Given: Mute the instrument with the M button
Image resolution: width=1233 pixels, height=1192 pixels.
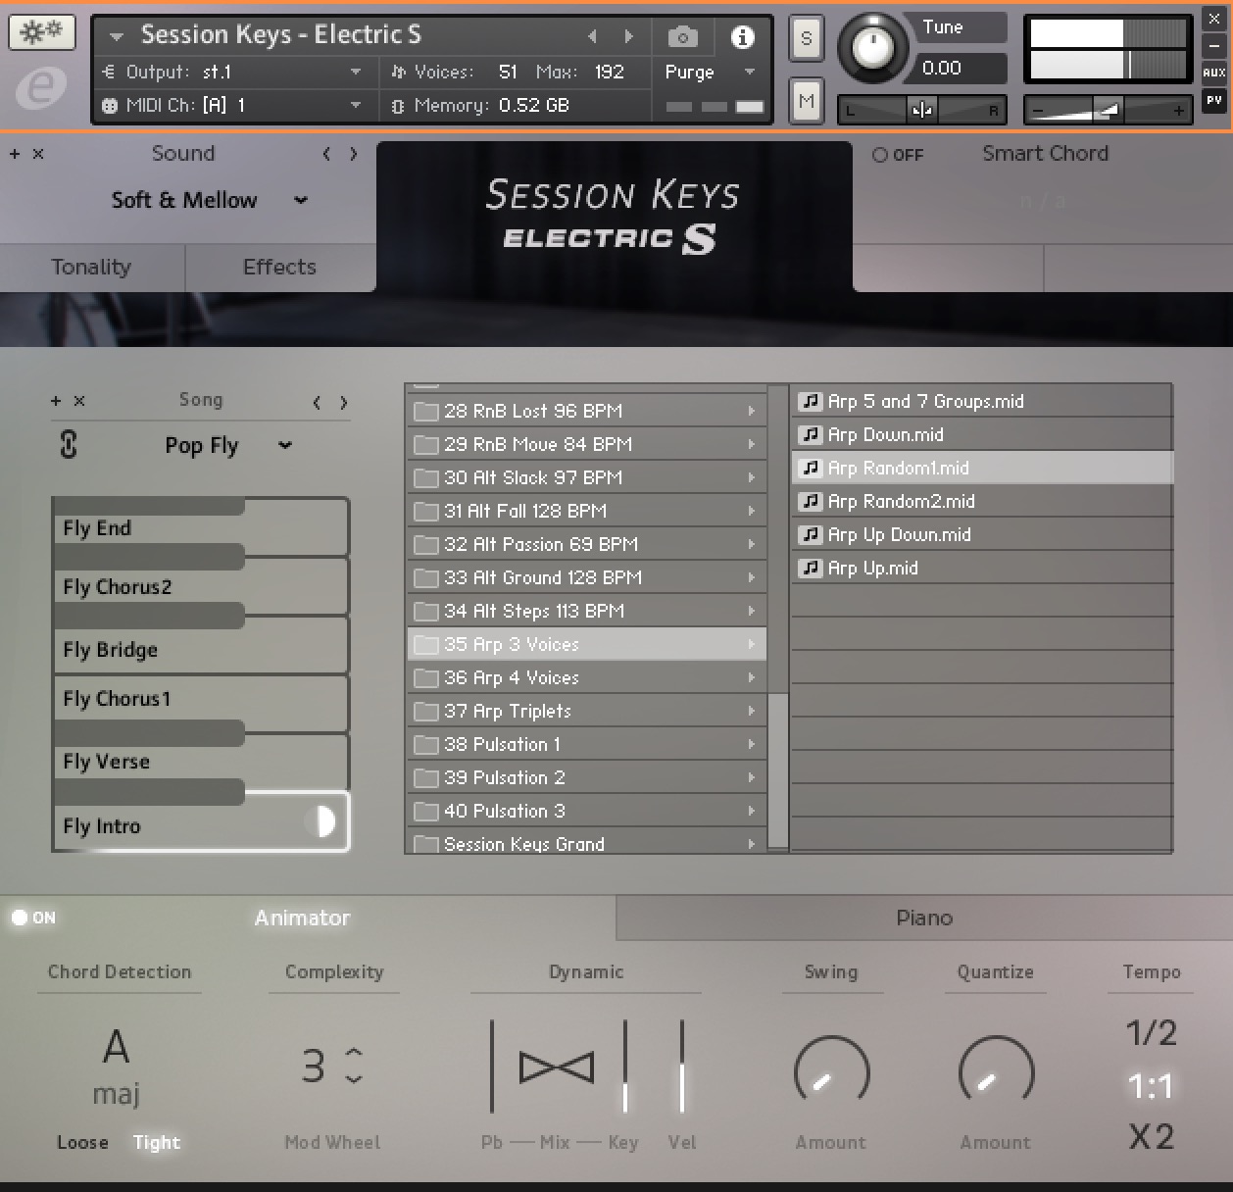Looking at the screenshot, I should tap(806, 100).
